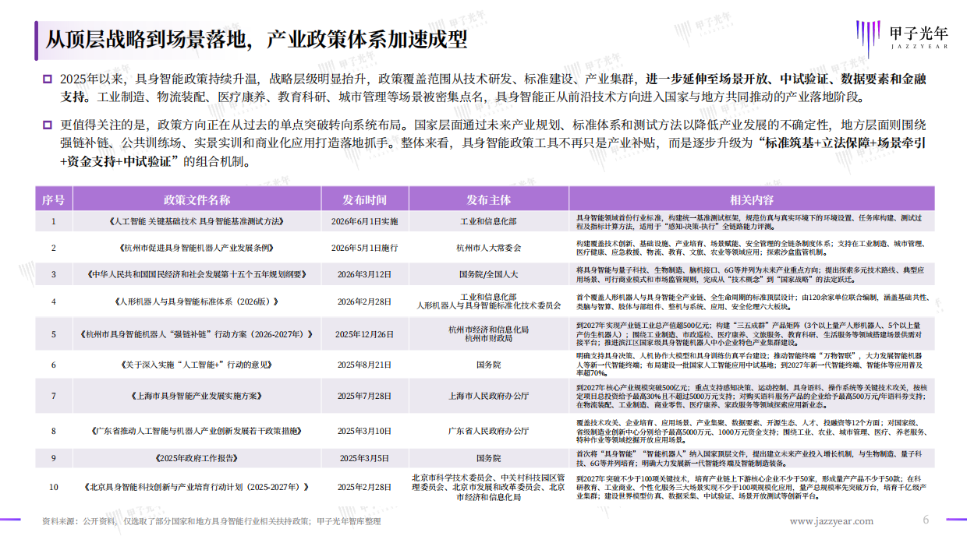967x543 pixels.
Task: Click row number 1 in 序号 column
Action: [x=54, y=221]
